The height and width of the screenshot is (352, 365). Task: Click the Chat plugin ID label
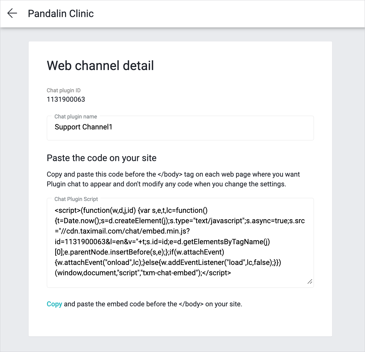coord(64,90)
